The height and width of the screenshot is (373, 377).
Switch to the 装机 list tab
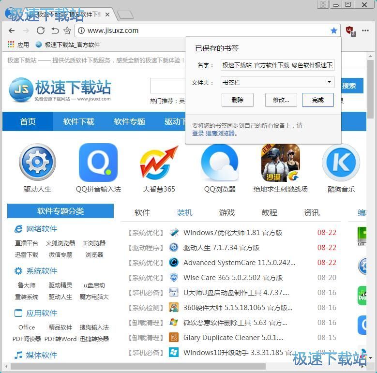click(184, 212)
